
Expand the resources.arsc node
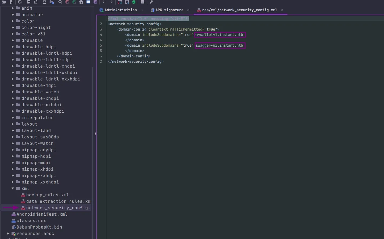[x=8, y=233]
